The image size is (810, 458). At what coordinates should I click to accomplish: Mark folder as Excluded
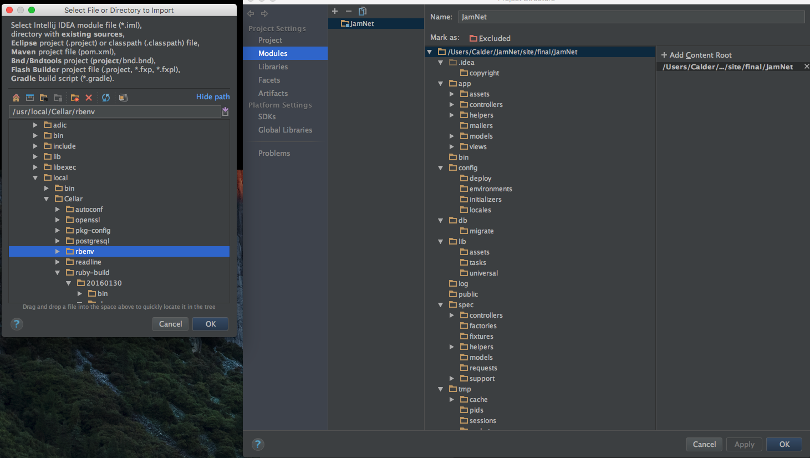point(490,38)
